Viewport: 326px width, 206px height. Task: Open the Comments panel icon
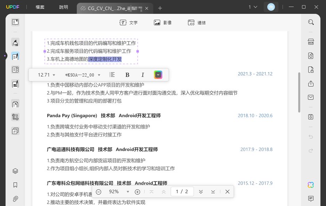(311, 198)
